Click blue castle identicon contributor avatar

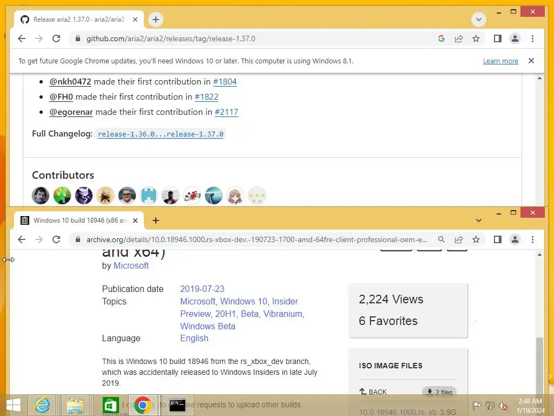(149, 196)
